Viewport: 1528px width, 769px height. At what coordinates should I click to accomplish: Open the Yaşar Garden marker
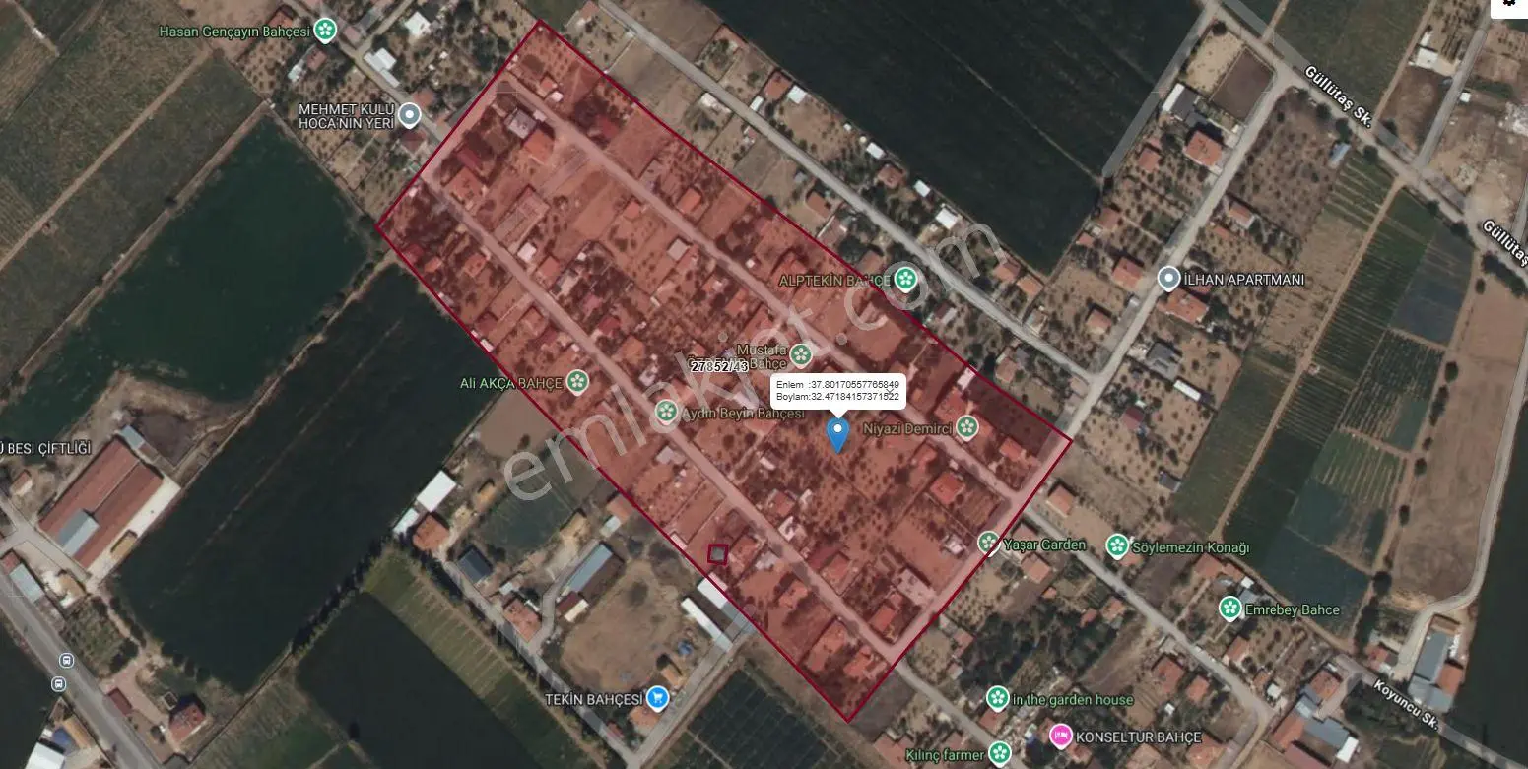pos(989,543)
